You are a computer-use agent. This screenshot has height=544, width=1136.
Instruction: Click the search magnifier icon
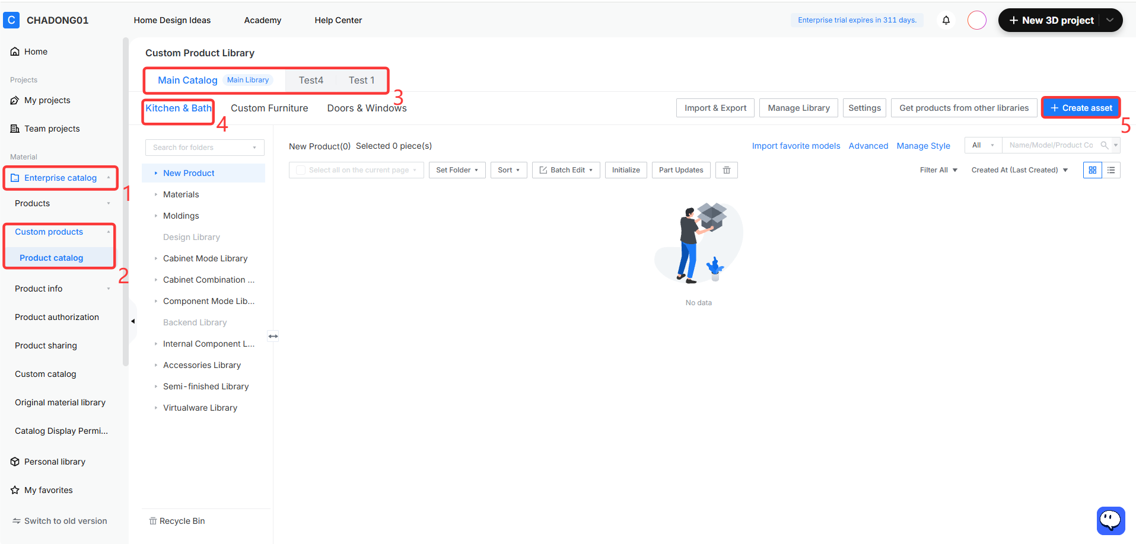point(1105,145)
